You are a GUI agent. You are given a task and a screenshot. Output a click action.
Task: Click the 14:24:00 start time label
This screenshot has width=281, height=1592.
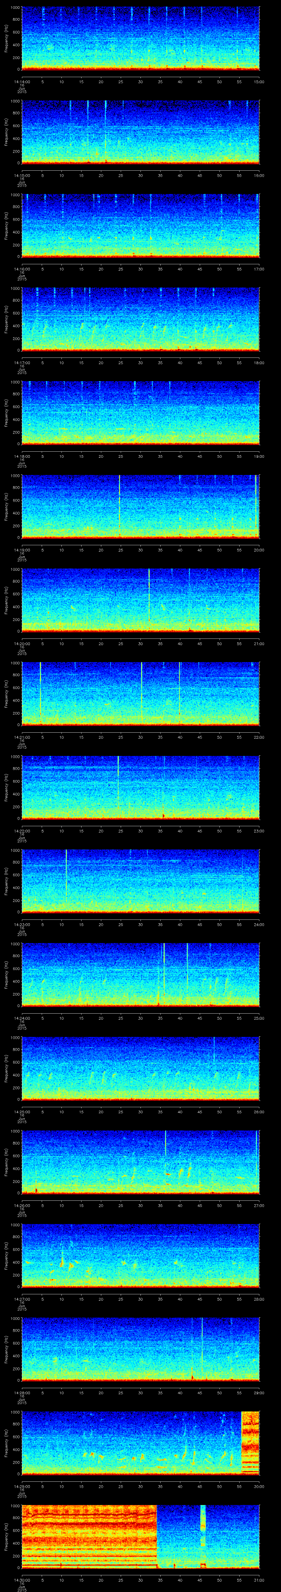[22, 1018]
